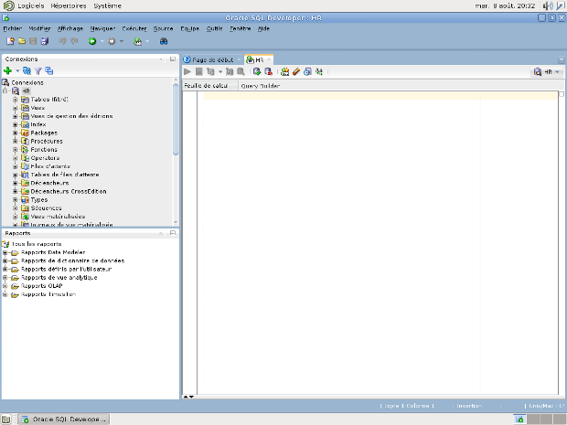Click the New file icon in main toolbar
The width and height of the screenshot is (567, 425).
point(10,41)
